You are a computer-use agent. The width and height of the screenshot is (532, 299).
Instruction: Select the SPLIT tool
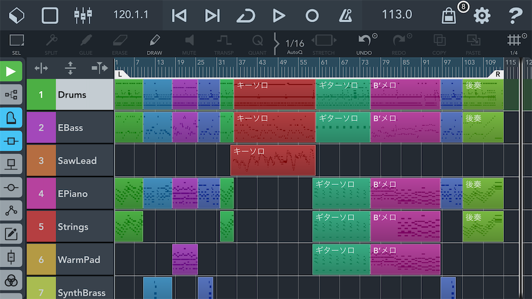(51, 44)
